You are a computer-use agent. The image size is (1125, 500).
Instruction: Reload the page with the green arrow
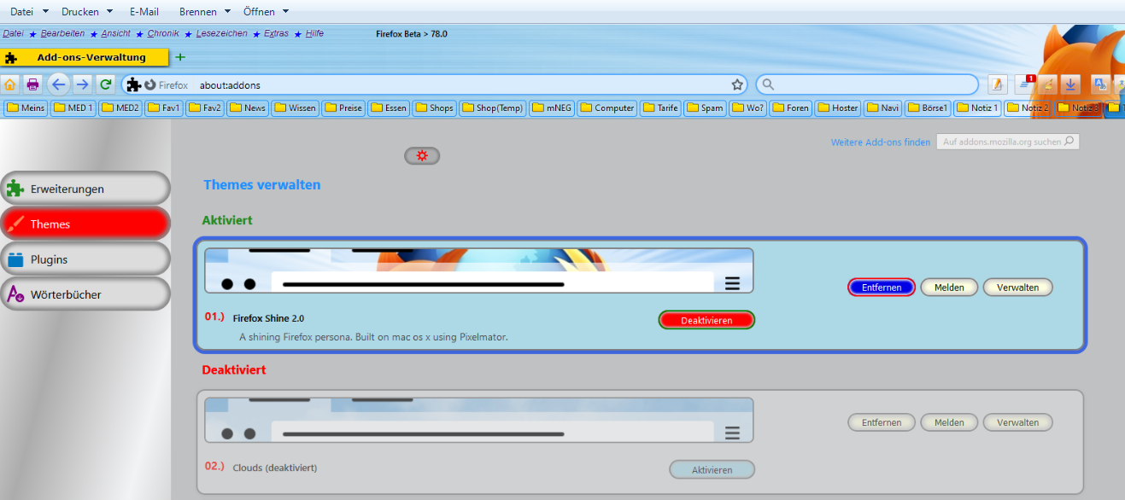pos(106,84)
